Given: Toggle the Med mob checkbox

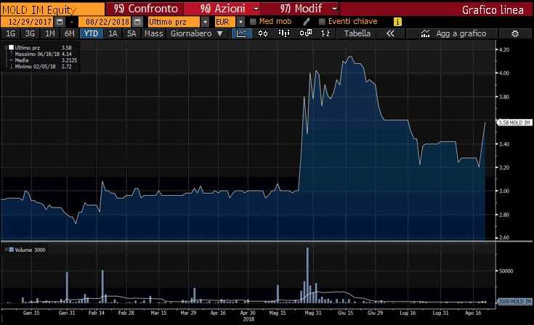Looking at the screenshot, I should click(253, 22).
